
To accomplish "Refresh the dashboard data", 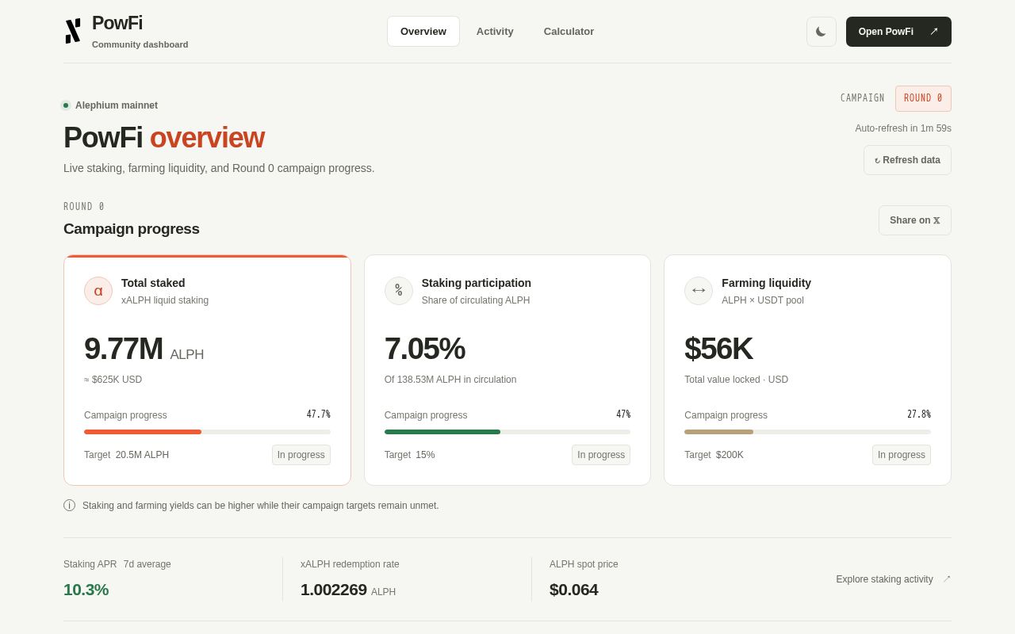I will click(907, 160).
